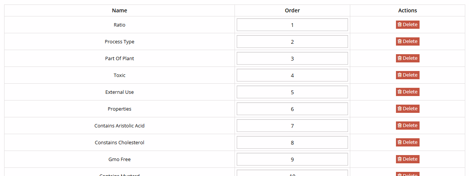469x176 pixels.
Task: Delete the Toxic row
Action: pos(408,75)
